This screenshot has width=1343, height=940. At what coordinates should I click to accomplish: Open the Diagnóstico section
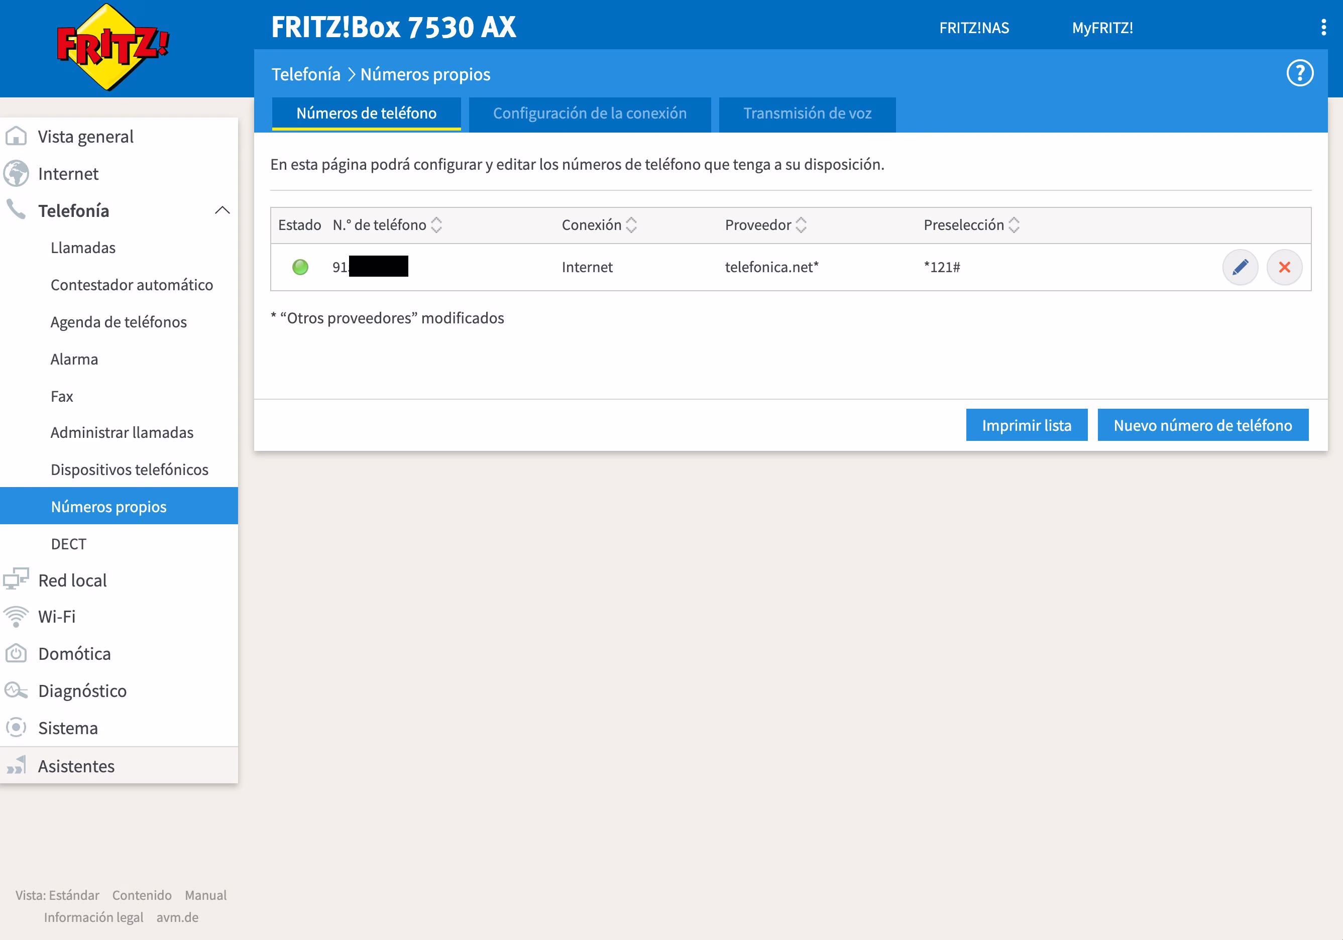pos(82,691)
